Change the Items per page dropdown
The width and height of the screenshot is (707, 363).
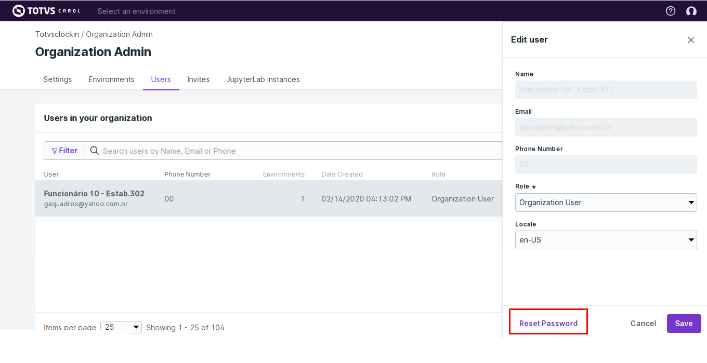coord(121,327)
